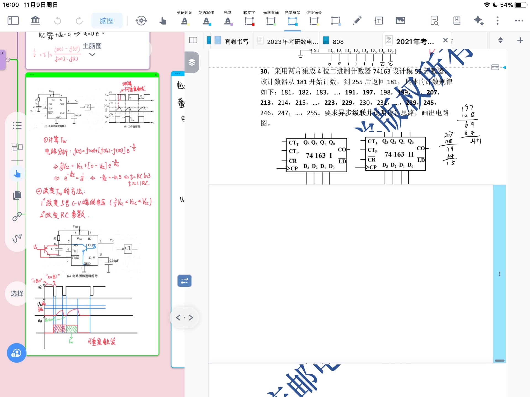
Task: Open the document search icon
Action: click(434, 21)
